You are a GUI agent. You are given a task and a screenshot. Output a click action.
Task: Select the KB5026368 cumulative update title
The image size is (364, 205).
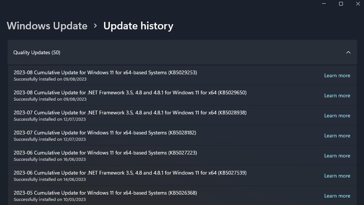105,193
